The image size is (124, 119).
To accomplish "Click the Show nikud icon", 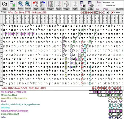I will (4, 4).
